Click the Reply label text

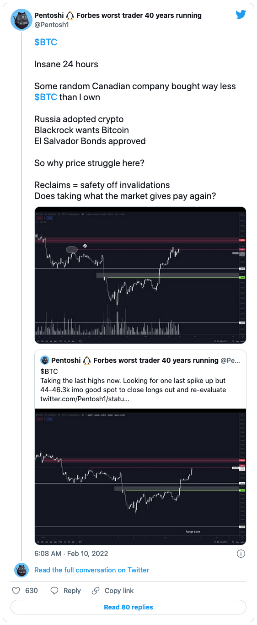pos(72,591)
